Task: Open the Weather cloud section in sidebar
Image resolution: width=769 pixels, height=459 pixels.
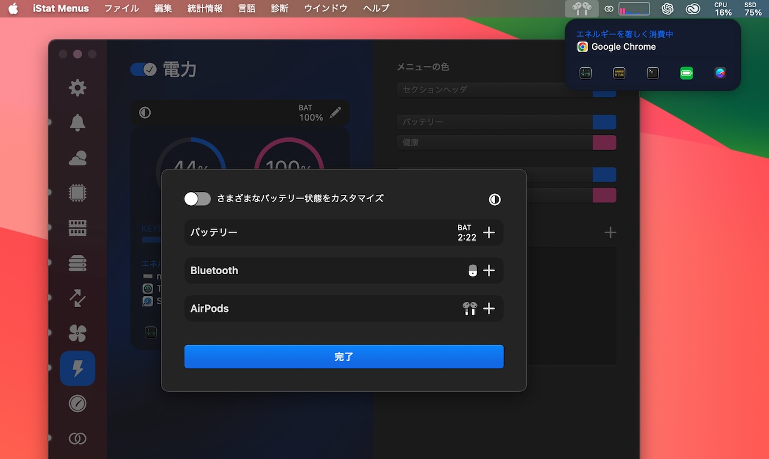Action: click(x=77, y=158)
